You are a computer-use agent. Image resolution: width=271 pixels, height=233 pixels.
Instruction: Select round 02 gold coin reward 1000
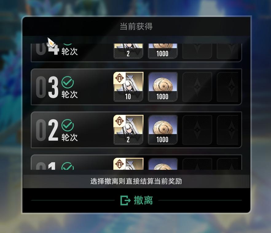(x=163, y=130)
